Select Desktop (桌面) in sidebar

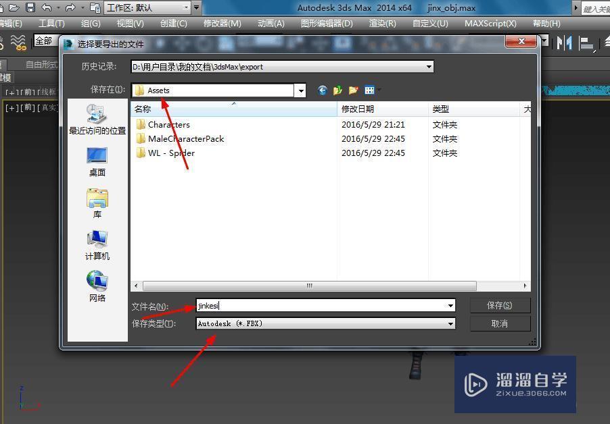[x=97, y=162]
